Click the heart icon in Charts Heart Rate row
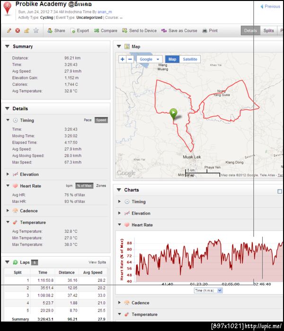The width and height of the screenshot is (284, 331). click(x=127, y=225)
